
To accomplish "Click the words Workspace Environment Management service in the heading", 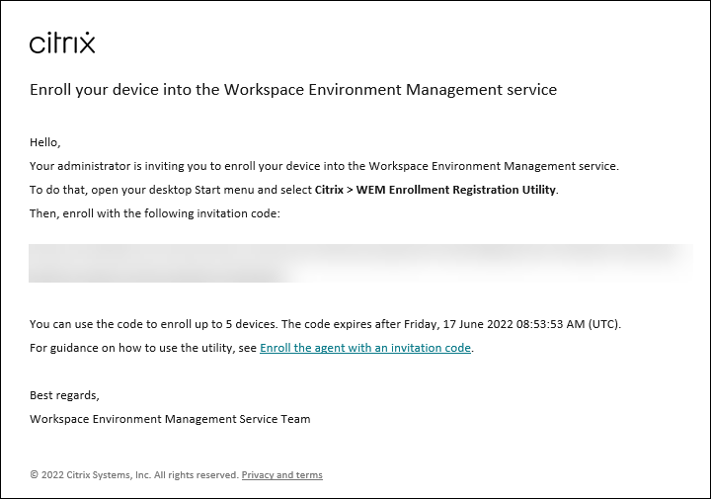I will 390,90.
